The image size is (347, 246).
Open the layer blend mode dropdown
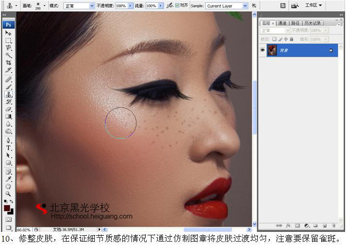point(275,30)
